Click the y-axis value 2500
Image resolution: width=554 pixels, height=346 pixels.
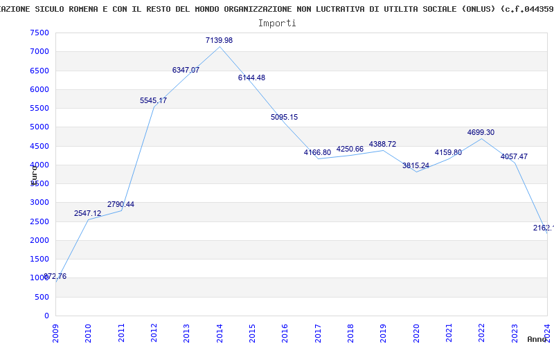coord(40,221)
